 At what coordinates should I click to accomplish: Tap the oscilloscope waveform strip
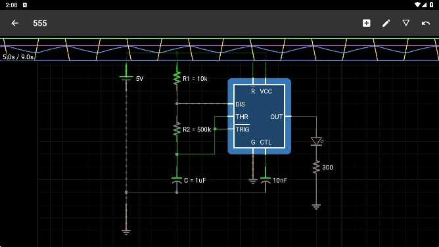click(x=219, y=49)
